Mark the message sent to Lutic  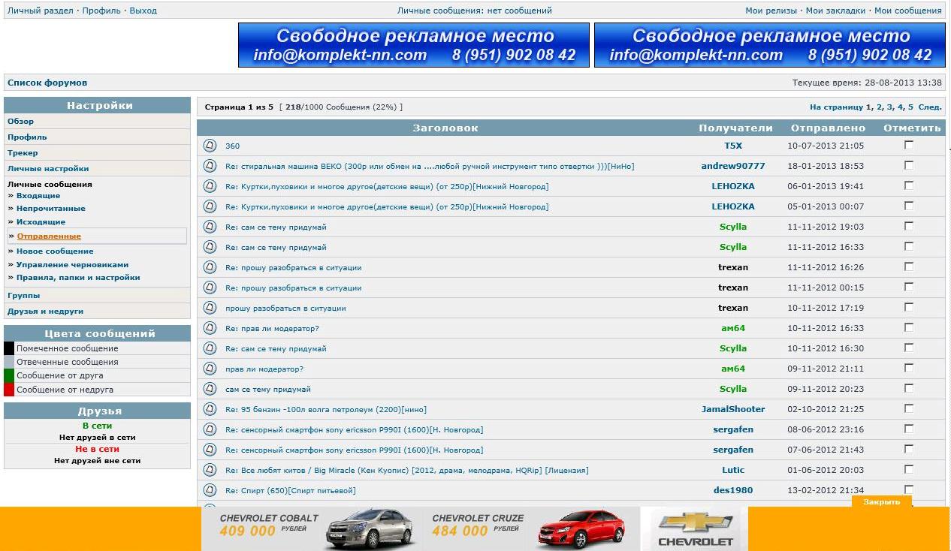click(909, 469)
